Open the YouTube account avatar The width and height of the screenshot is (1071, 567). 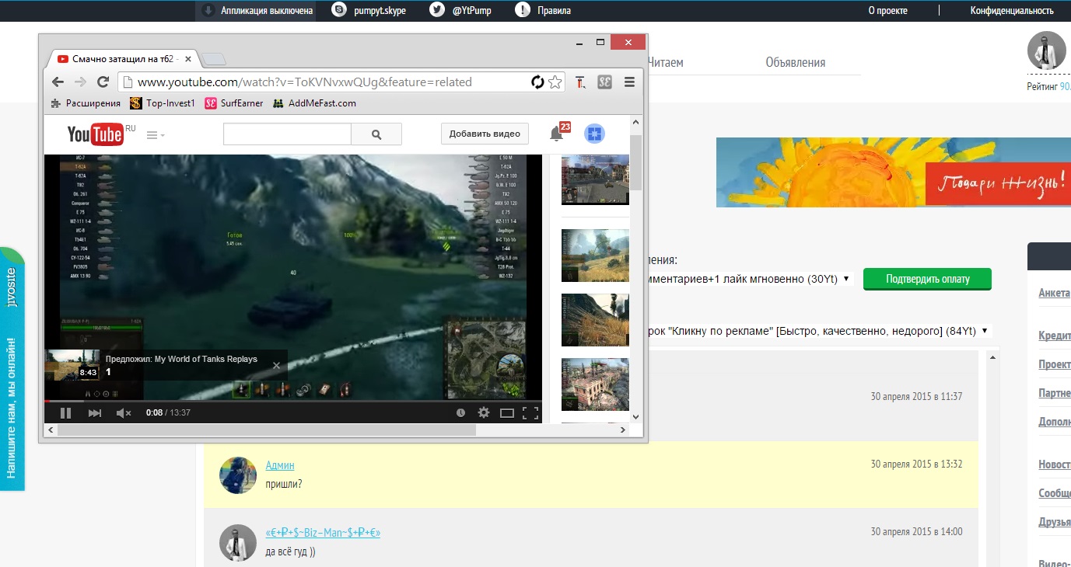(595, 134)
